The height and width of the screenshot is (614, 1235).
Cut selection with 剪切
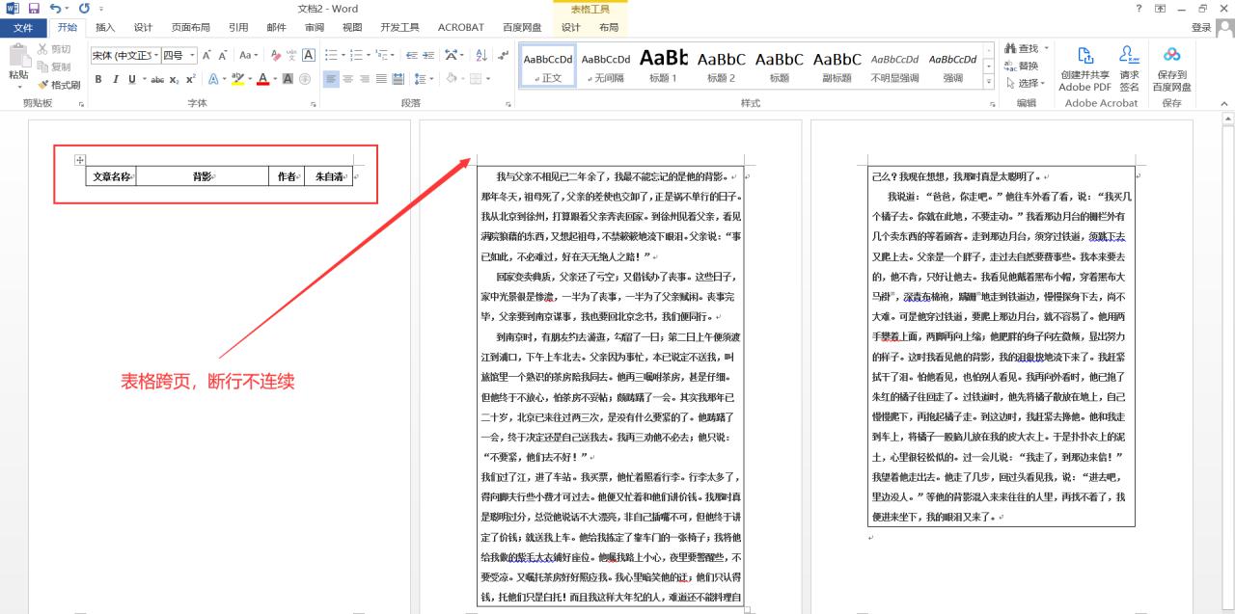[x=54, y=49]
